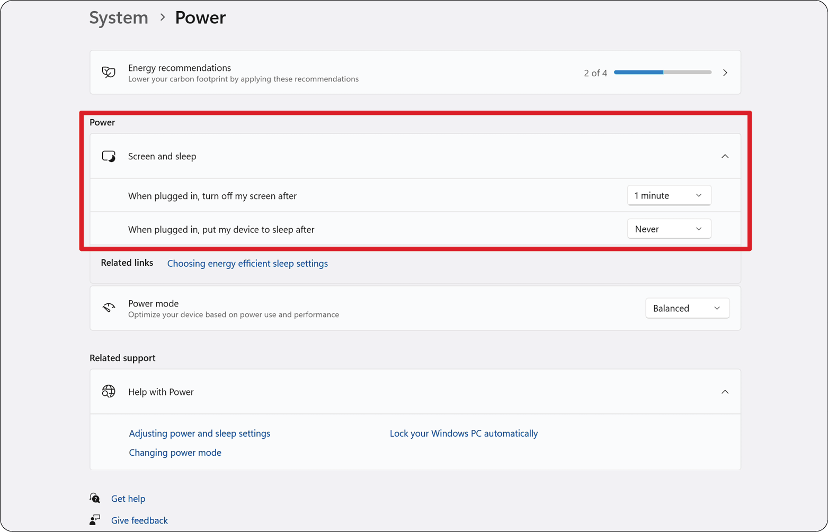Click the Energy recommendations title text
This screenshot has width=828, height=532.
click(180, 68)
